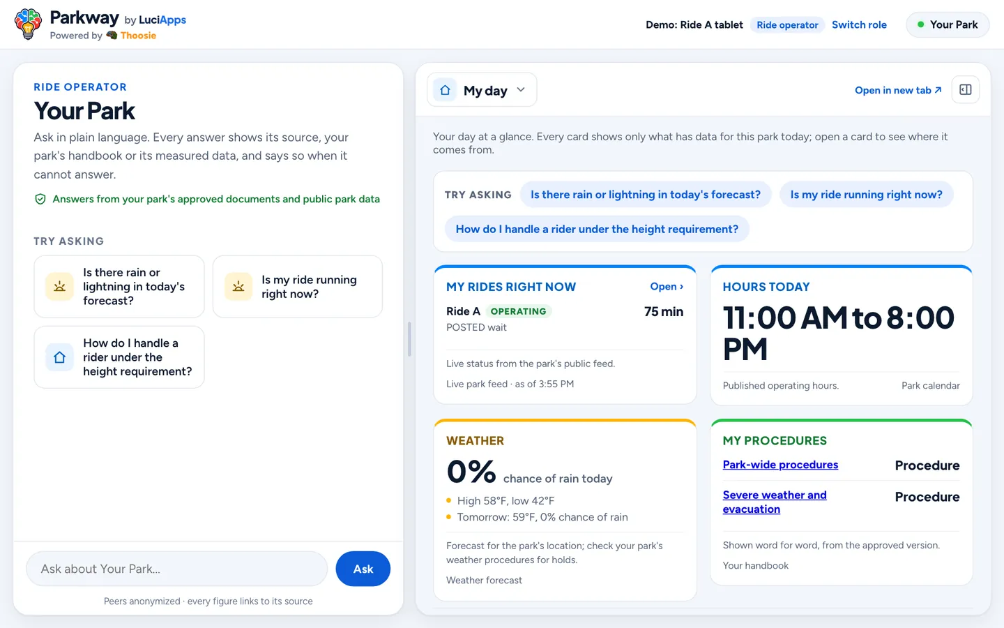This screenshot has height=628, width=1004.
Task: Focus the Ask about Your Park input field
Action: pos(177,569)
